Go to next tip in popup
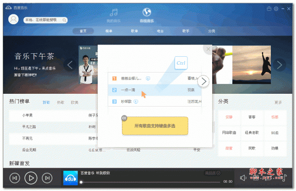This screenshot has width=296, height=191. [x=203, y=81]
